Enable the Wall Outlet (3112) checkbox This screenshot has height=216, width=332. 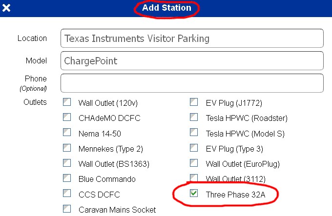(194, 177)
